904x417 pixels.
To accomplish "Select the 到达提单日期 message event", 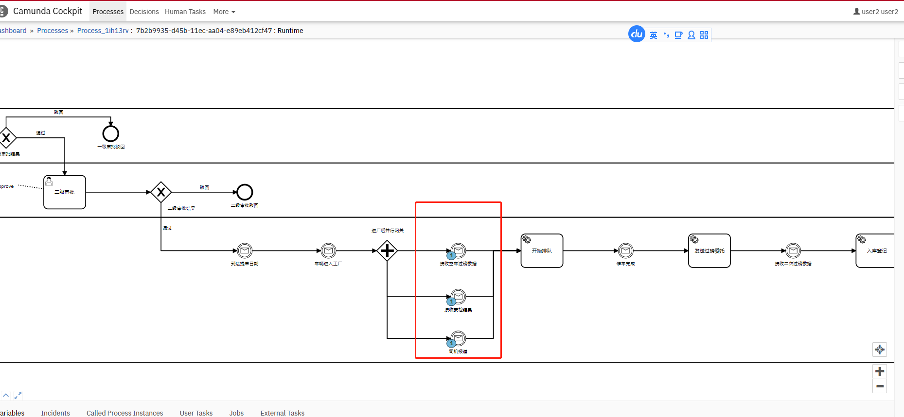I will [245, 251].
